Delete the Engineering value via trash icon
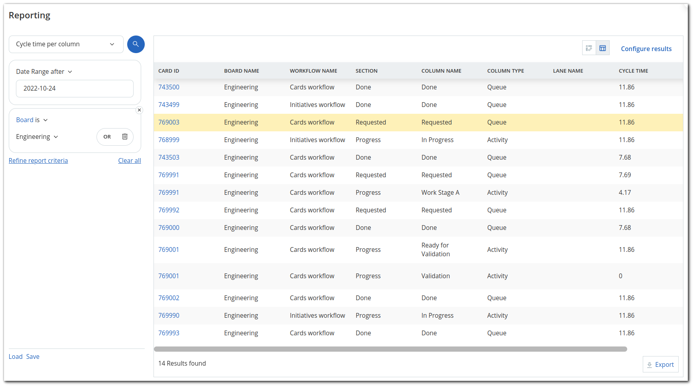Screen dimensions: 695x388 [x=124, y=137]
